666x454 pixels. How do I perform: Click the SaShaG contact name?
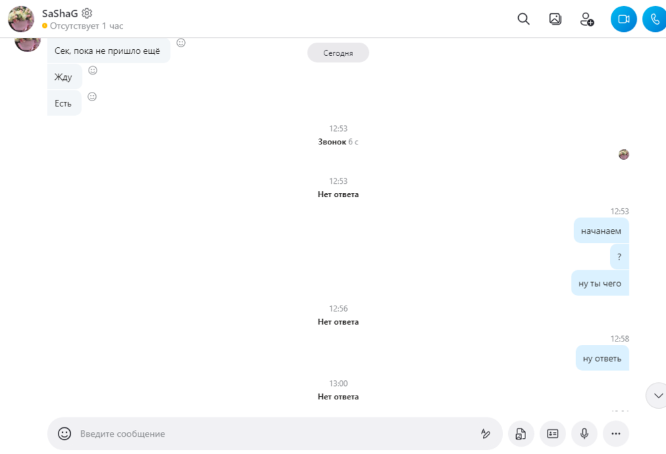[x=59, y=13]
